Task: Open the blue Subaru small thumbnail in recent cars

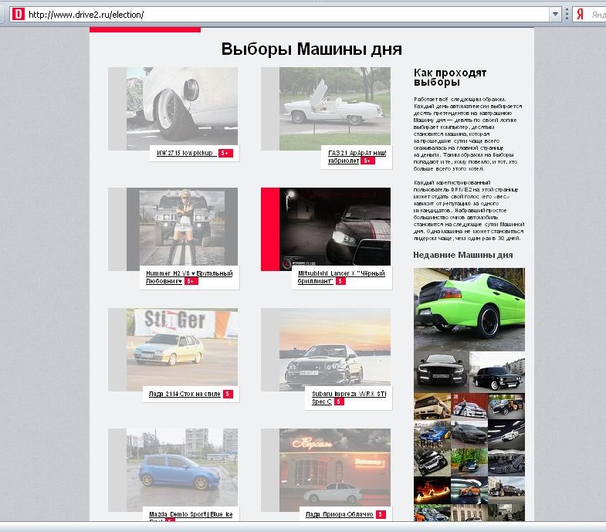Action: (x=432, y=434)
